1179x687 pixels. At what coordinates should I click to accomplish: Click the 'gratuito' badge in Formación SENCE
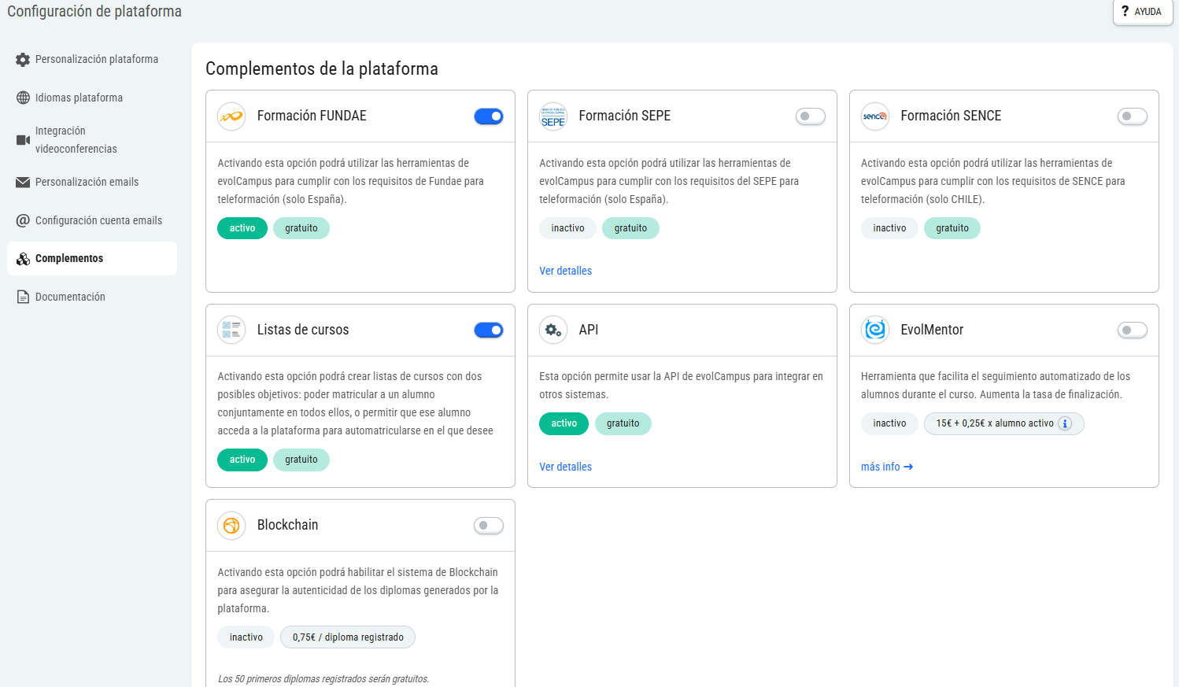[x=952, y=228]
